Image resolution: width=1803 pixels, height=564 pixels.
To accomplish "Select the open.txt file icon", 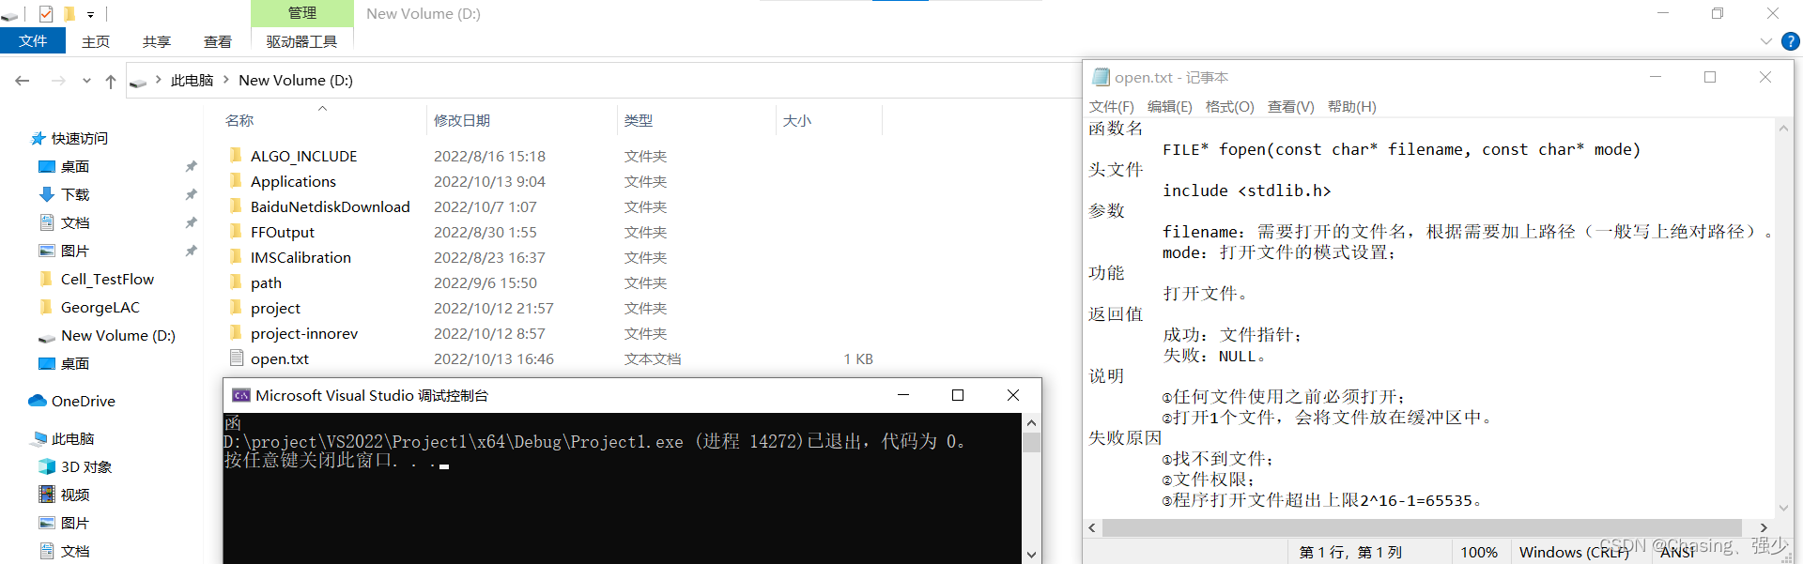I will click(237, 358).
